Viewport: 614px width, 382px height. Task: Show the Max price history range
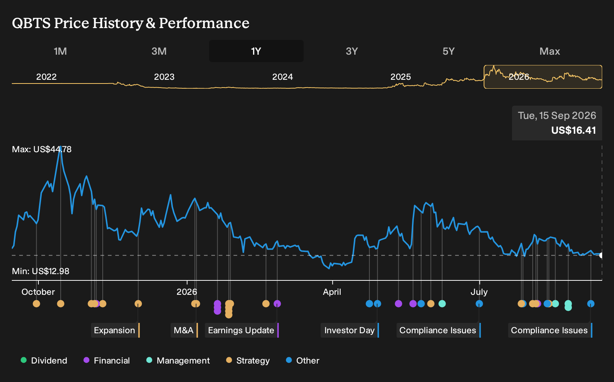pos(550,51)
